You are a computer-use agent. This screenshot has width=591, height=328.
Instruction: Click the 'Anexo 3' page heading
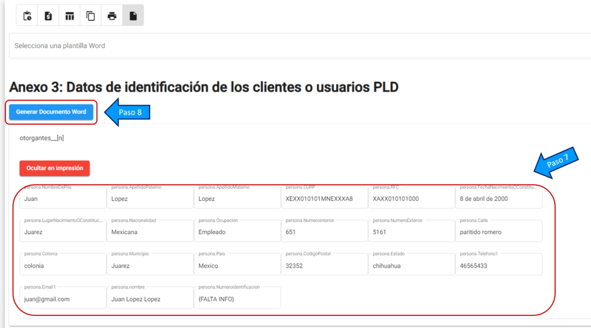pos(204,87)
